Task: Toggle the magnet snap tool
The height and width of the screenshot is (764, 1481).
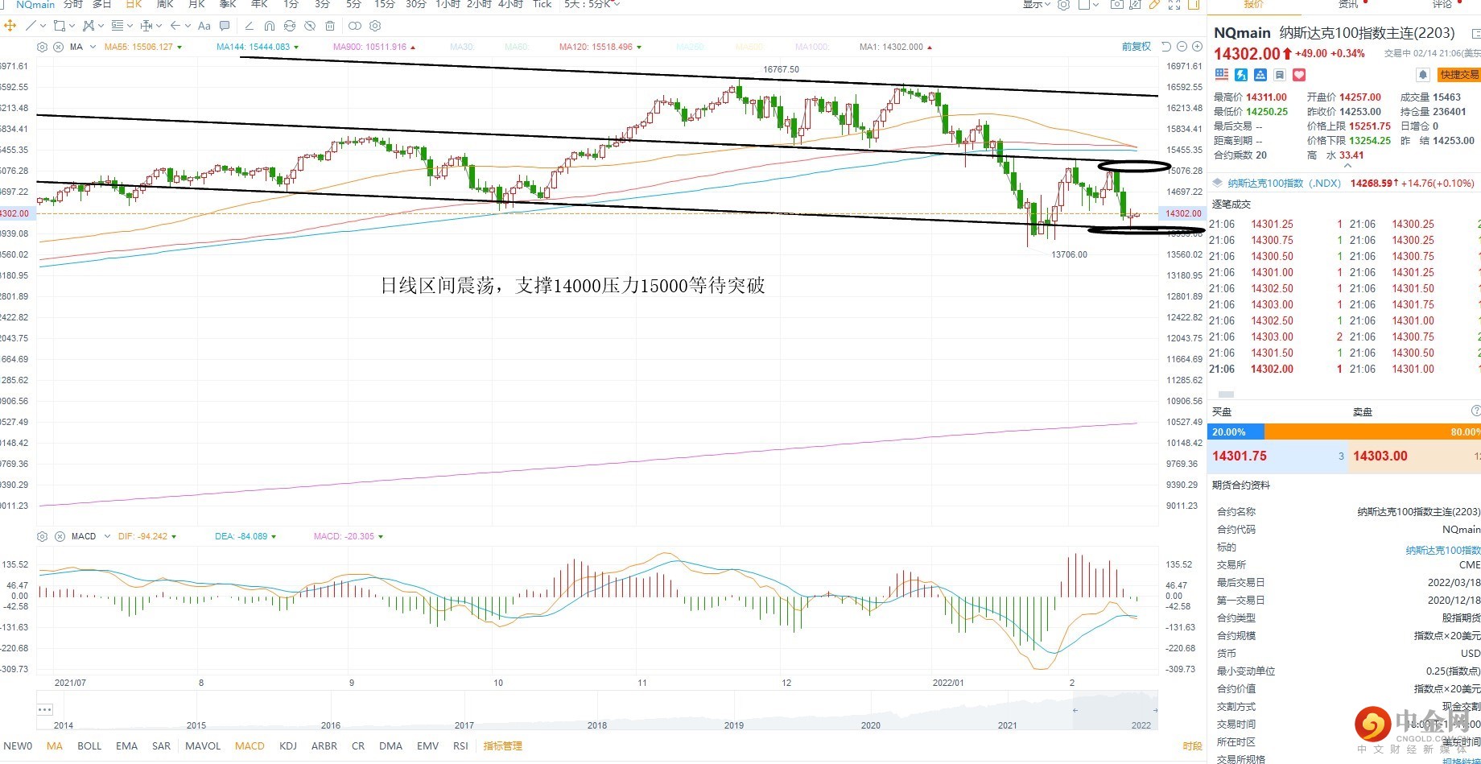Action: 269,26
